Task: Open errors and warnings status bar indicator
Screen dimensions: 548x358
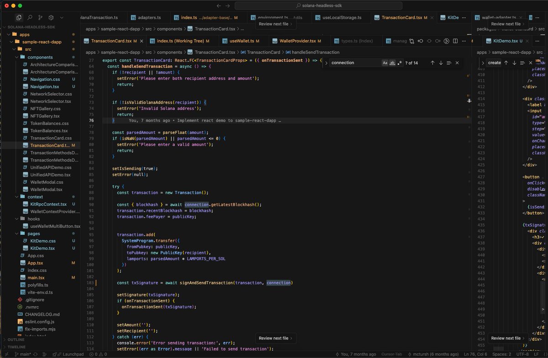Action: tap(99, 354)
